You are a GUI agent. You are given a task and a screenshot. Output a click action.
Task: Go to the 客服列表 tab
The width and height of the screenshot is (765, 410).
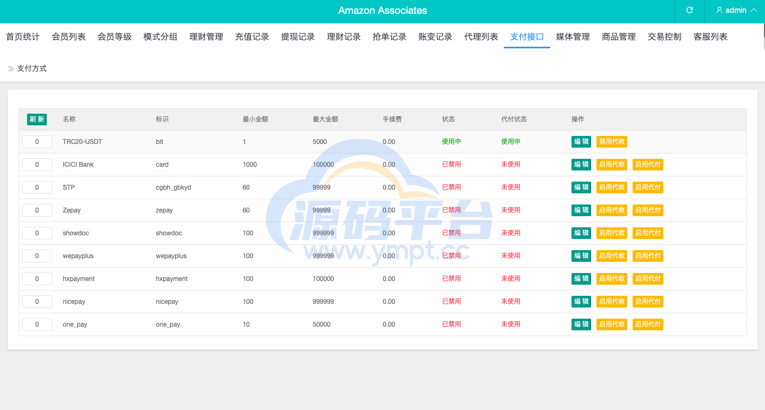coord(710,37)
